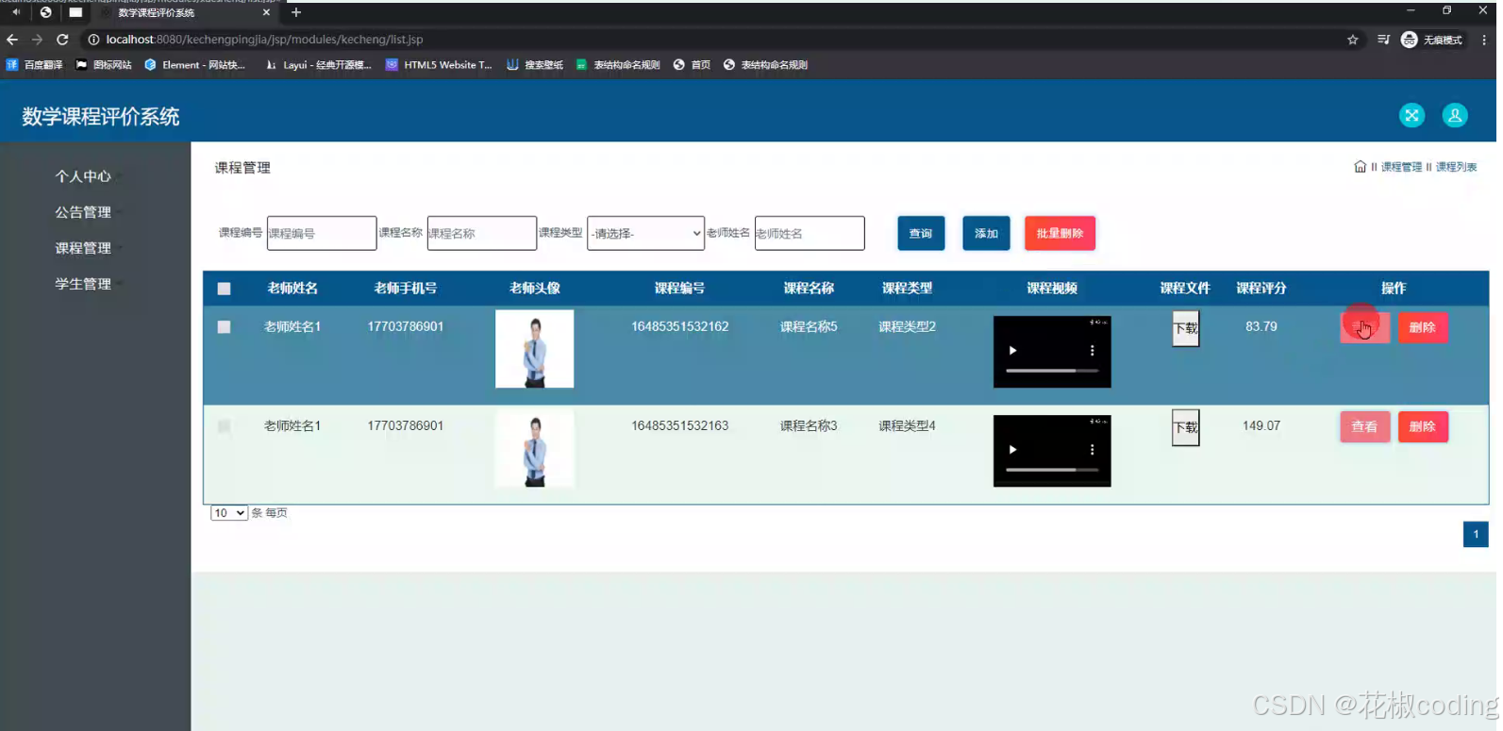The width and height of the screenshot is (1503, 731).
Task: Click the home icon in breadcrumb
Action: (1360, 167)
